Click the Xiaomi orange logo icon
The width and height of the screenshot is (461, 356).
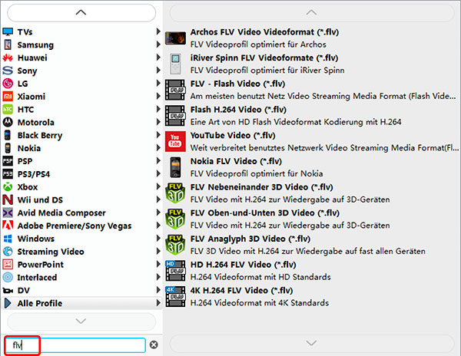click(x=8, y=96)
